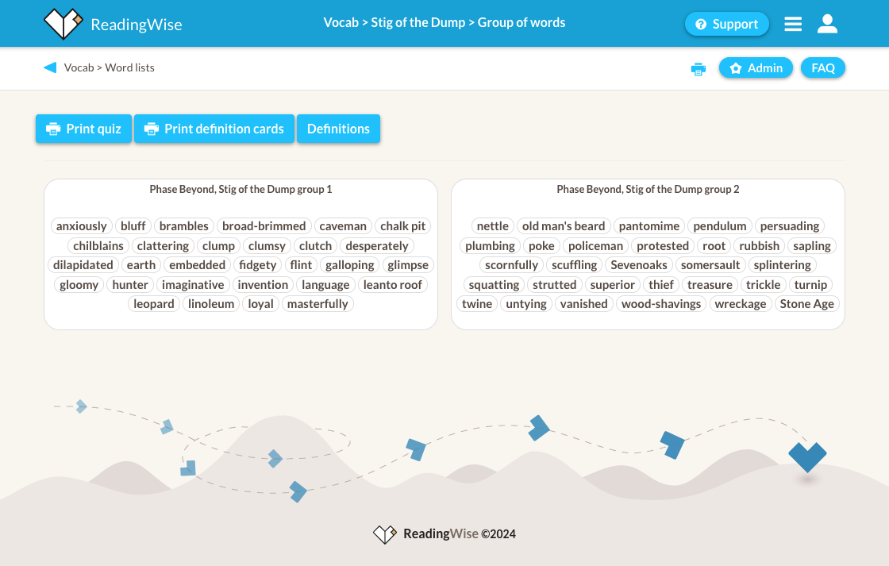Open the FAQ page
889x566 pixels.
pos(823,68)
